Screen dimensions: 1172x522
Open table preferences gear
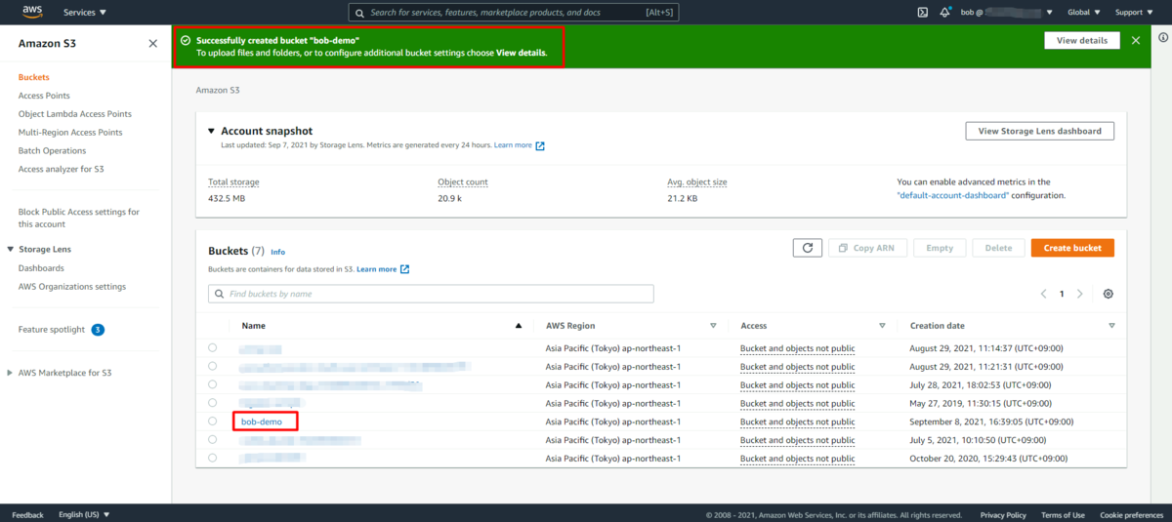pyautogui.click(x=1108, y=294)
